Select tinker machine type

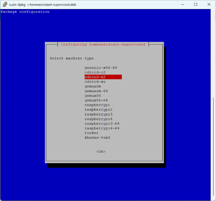91,133
